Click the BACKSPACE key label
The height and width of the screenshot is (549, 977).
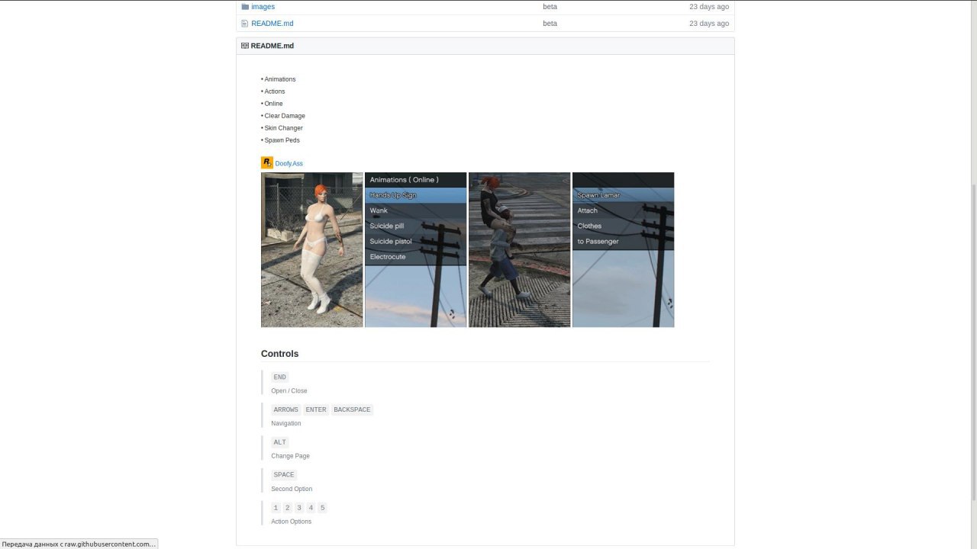click(352, 410)
